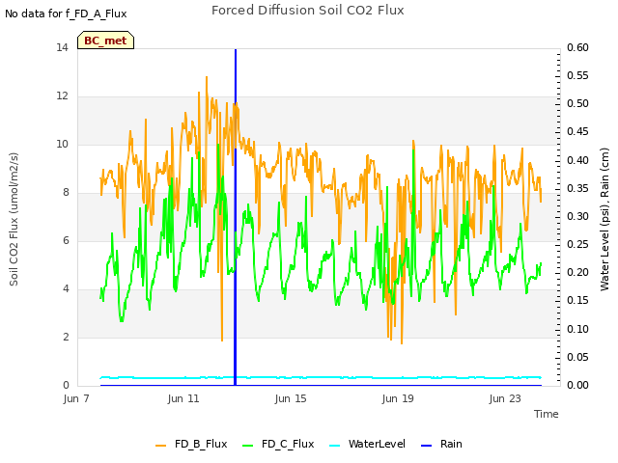The height and width of the screenshot is (463, 618).
Task: Click the Jun 7 x-axis tick label
Action: click(x=76, y=398)
